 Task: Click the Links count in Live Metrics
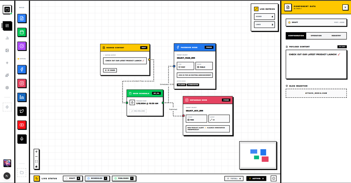(264, 25)
